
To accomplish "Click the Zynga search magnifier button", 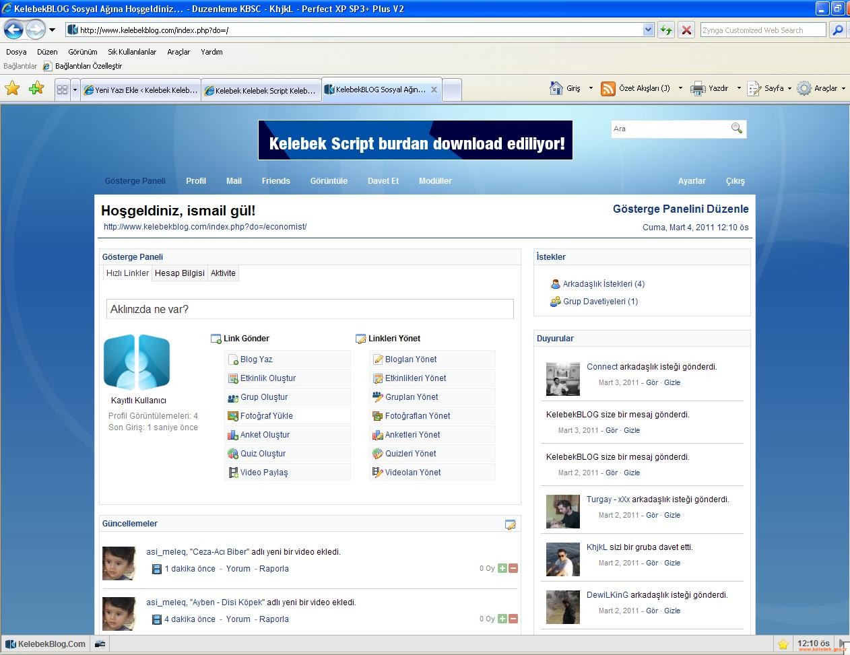I will pos(837,30).
